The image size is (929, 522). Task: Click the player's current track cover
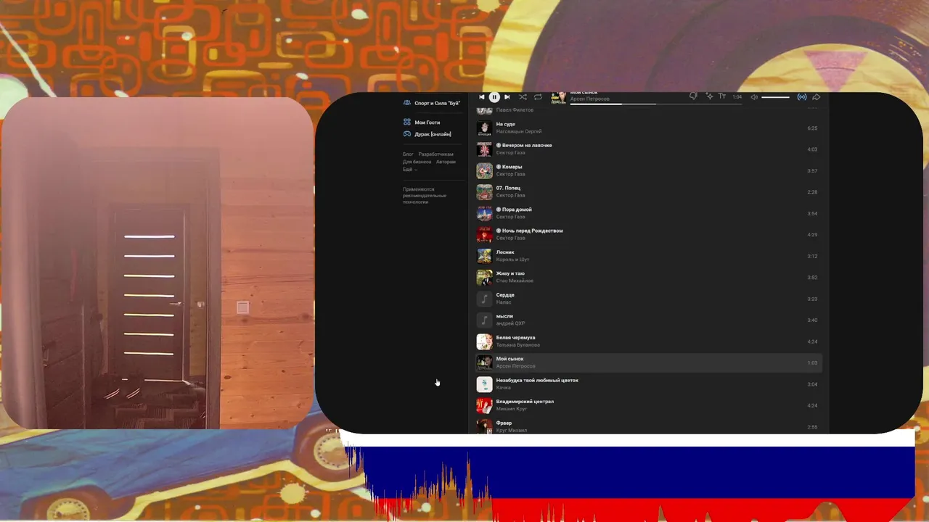pos(558,98)
